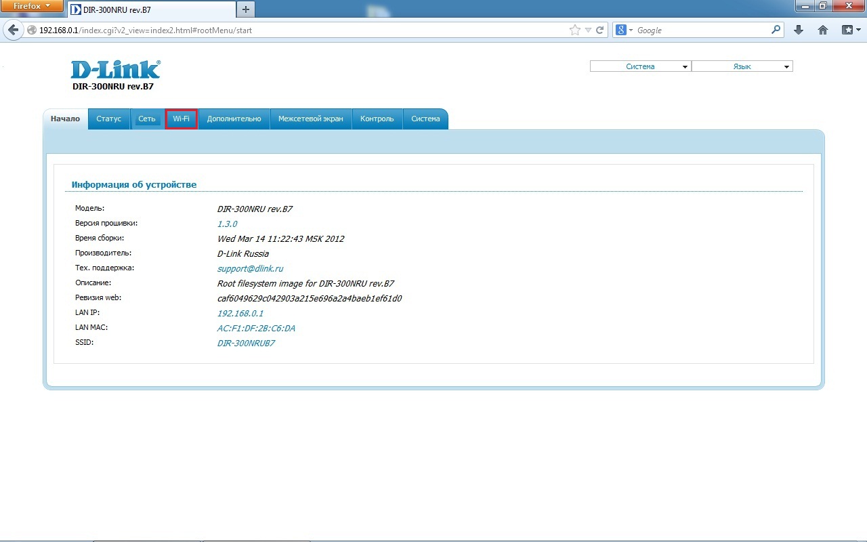Click the search magnifier icon
This screenshot has width=867, height=542.
point(776,30)
